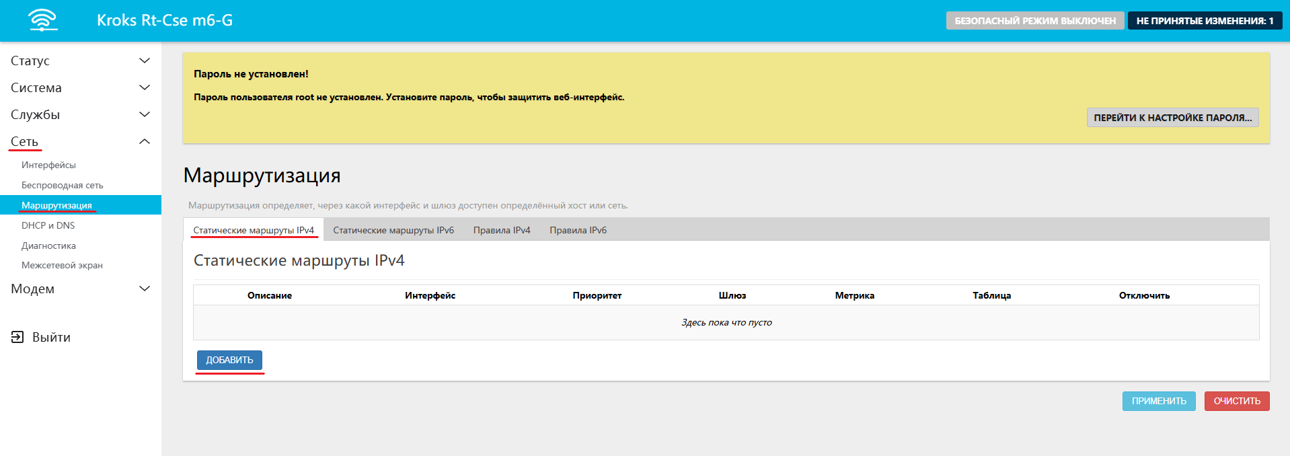1290x456 pixels.
Task: Click the red Очистить button
Action: pyautogui.click(x=1236, y=401)
